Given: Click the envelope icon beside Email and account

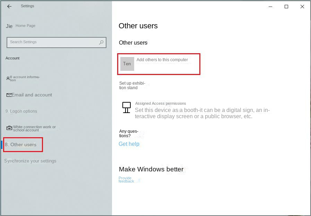Looking at the screenshot, I should (x=9, y=95).
